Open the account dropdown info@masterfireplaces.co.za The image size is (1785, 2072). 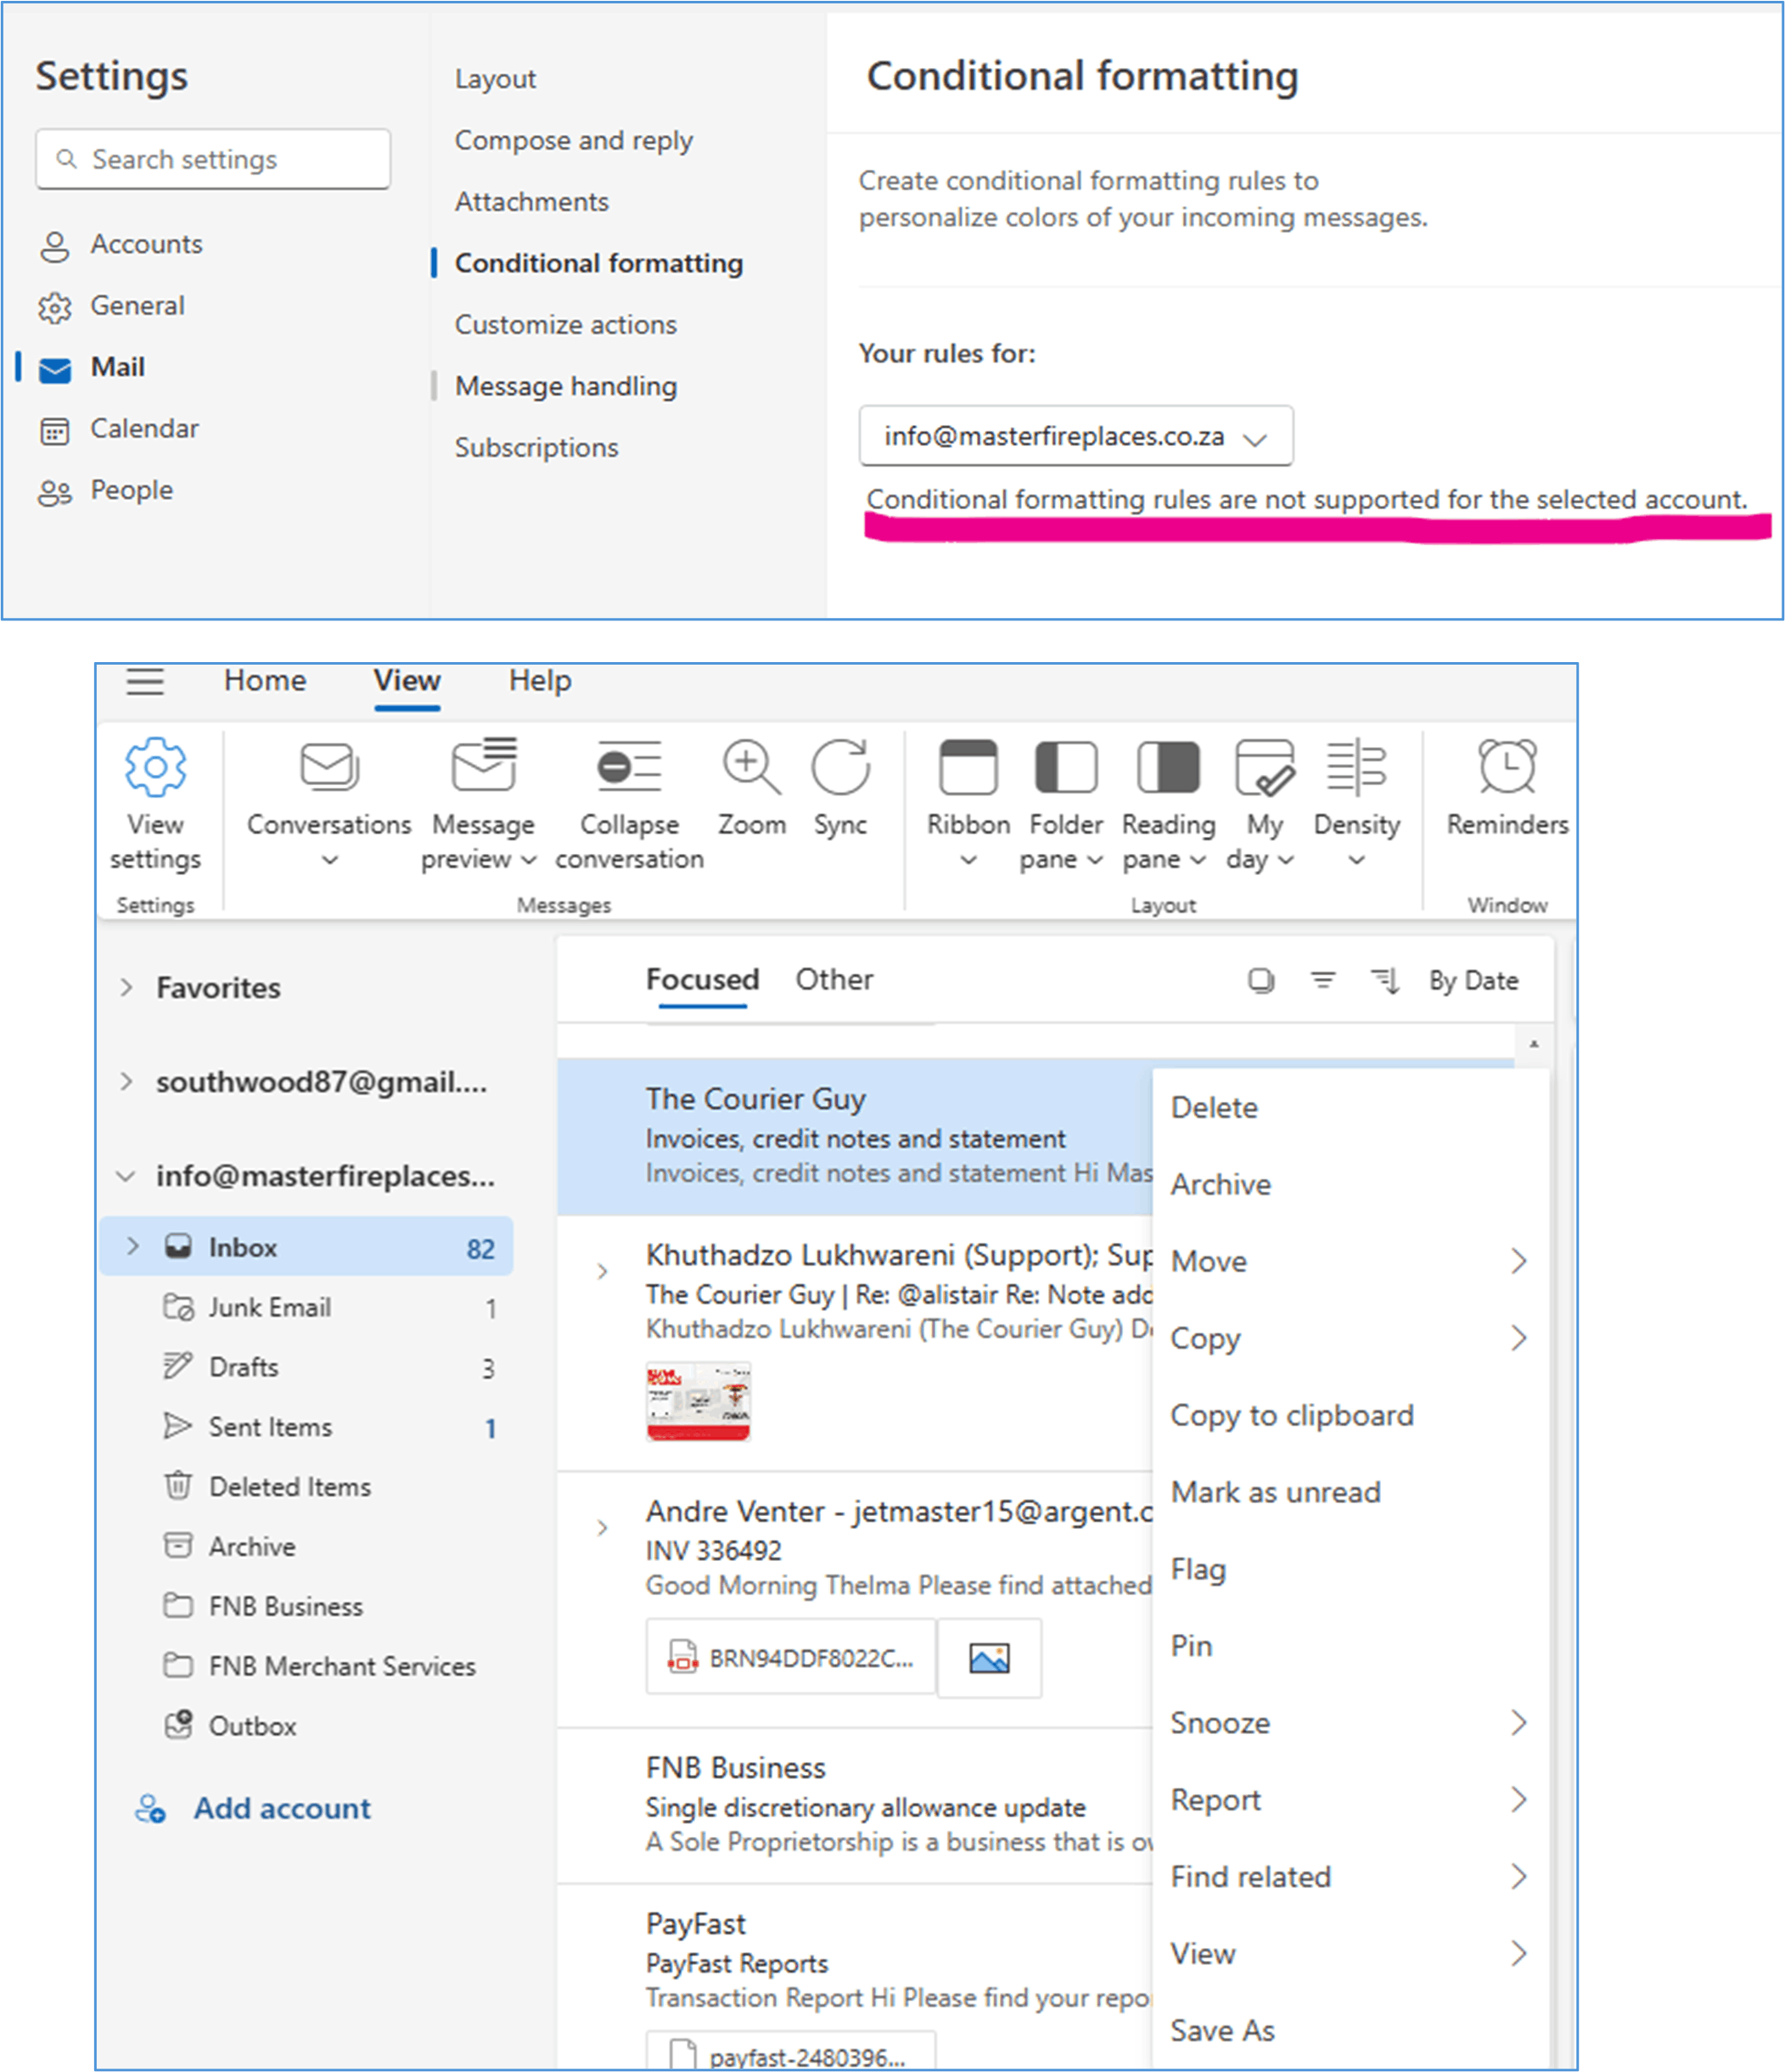coord(1075,437)
